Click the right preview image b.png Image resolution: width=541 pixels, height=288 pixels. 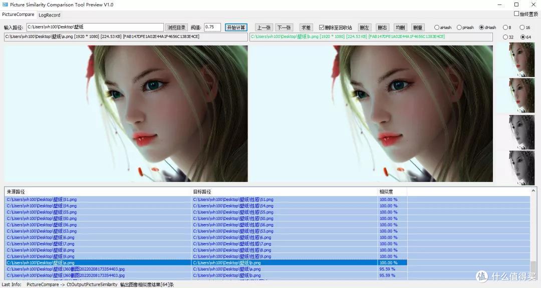pos(371,113)
